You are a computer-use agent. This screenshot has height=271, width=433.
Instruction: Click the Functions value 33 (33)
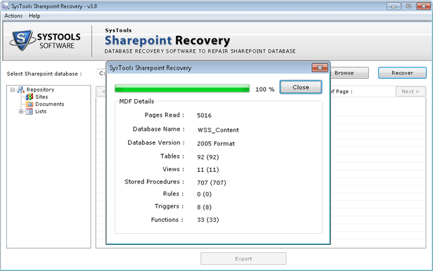(208, 220)
